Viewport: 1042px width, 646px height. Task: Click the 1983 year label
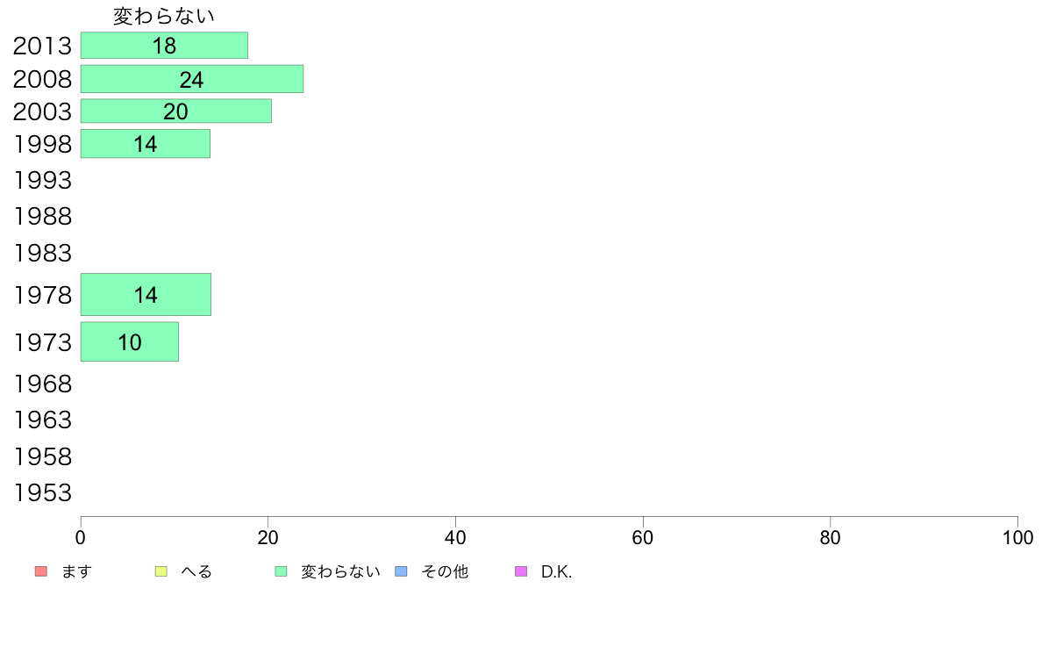pos(42,254)
